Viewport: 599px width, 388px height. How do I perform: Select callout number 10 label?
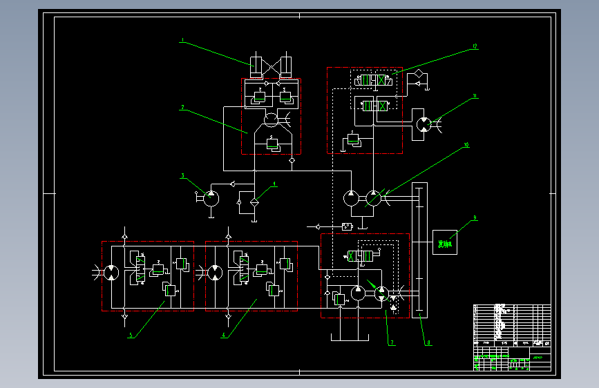point(466,145)
